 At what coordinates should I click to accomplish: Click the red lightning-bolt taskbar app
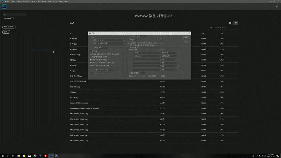pyautogui.click(x=46, y=156)
